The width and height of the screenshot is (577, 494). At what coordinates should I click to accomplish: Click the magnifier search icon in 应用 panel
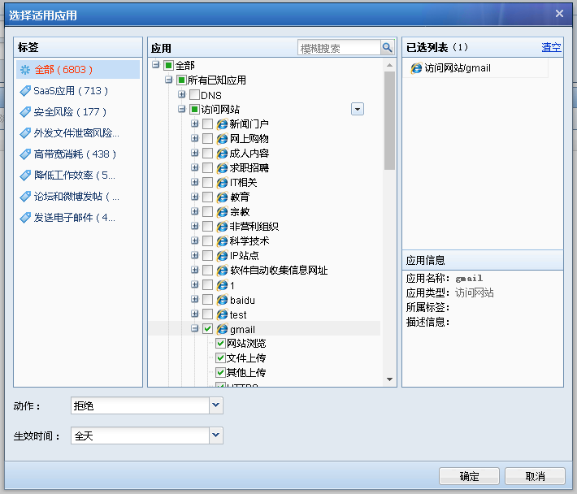pos(388,48)
